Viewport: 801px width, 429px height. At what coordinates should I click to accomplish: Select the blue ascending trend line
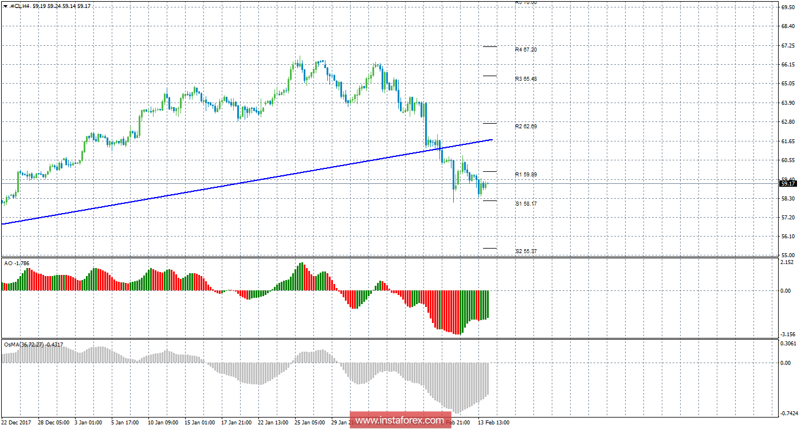click(246, 182)
